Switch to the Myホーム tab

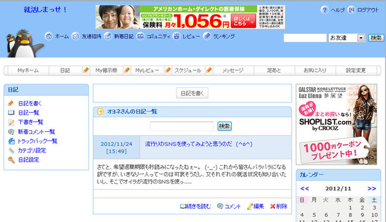tap(27, 70)
